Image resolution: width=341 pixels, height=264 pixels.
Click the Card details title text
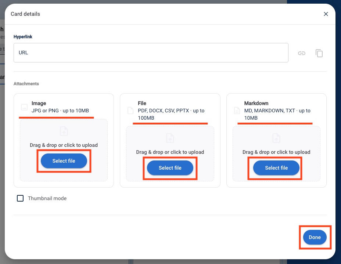pos(25,14)
